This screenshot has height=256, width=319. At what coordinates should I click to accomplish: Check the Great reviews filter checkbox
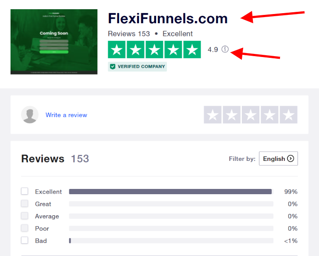pos(25,203)
